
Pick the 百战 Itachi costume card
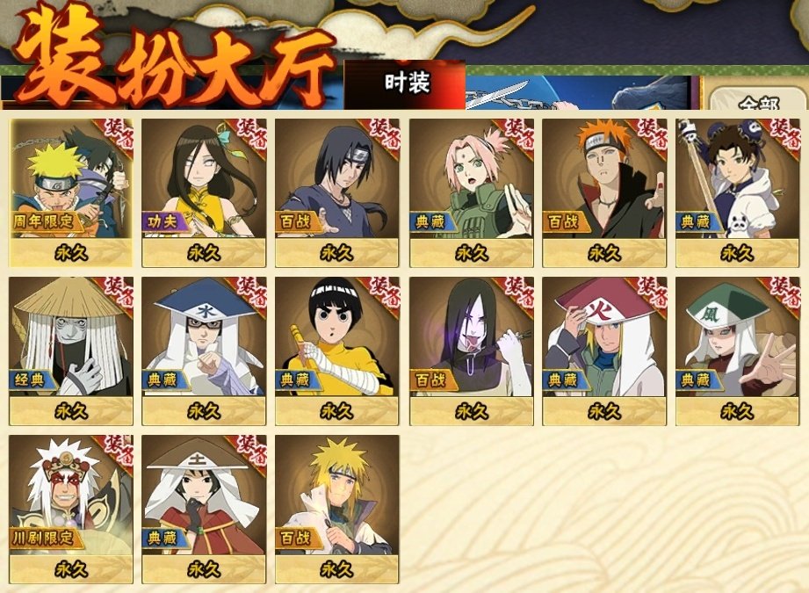click(337, 193)
